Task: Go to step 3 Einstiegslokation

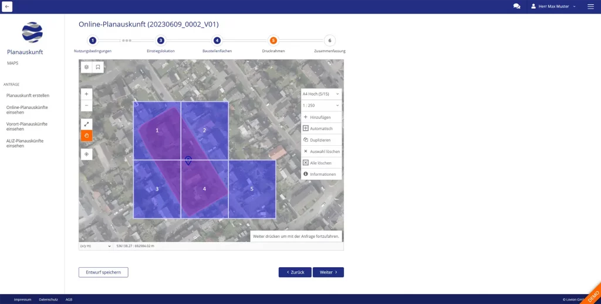Action: pos(161,40)
